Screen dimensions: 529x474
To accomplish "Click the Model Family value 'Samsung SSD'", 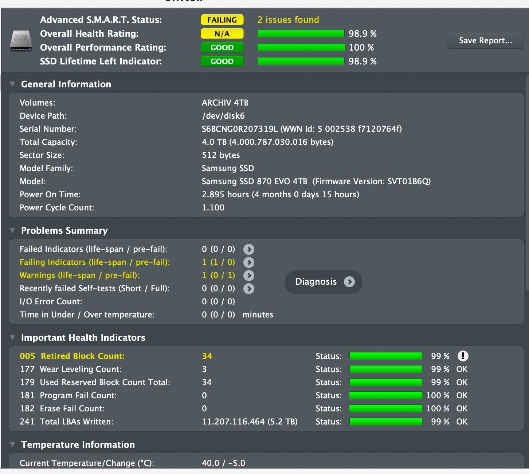I will click(228, 168).
